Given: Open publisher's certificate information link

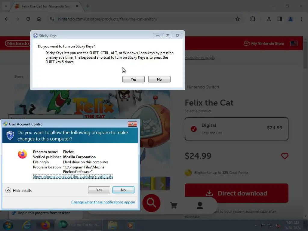Looking at the screenshot, I should point(73,176).
